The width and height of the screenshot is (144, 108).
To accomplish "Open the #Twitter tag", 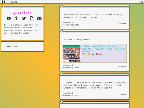I will click(122, 24).
